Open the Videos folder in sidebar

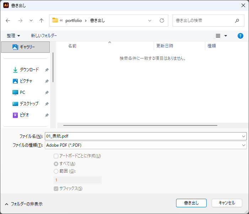[x=24, y=115]
